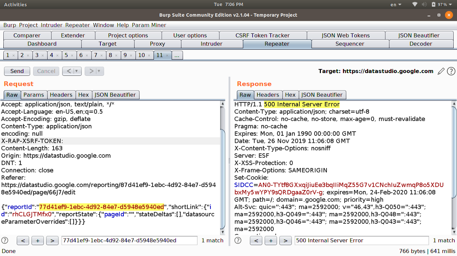The image size is (457, 256).
Task: Jump to next match in request search
Action: tap(52, 240)
